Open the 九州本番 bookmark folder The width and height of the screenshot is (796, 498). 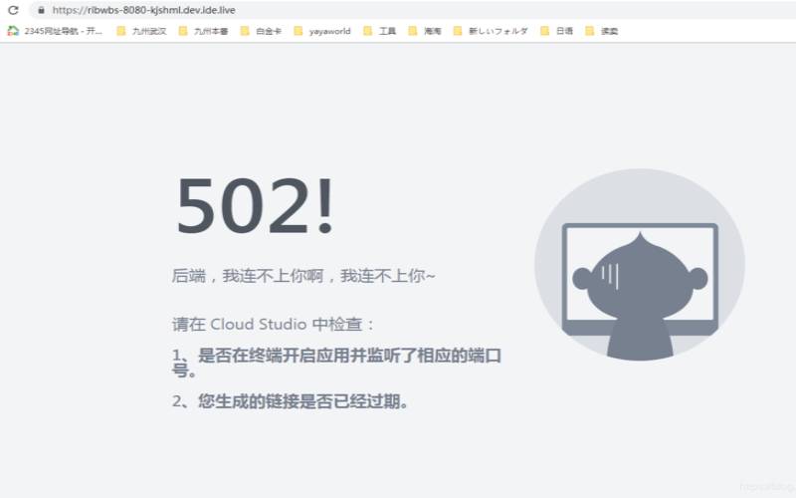pos(204,31)
